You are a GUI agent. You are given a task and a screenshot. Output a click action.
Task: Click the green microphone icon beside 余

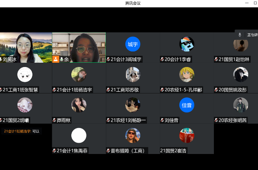61,59
